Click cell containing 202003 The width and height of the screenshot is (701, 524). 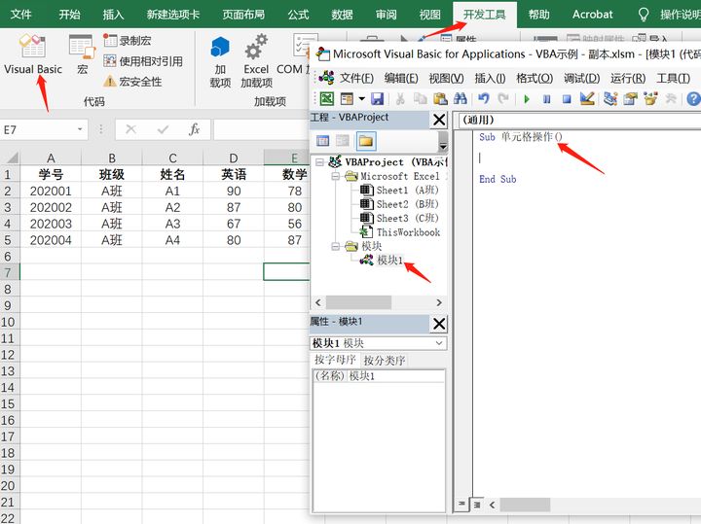point(51,224)
